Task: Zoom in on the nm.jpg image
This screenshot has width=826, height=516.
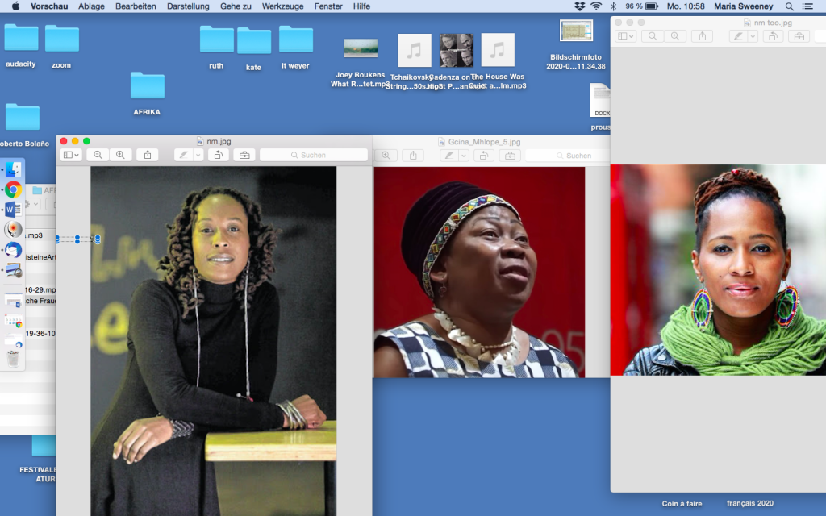Action: [x=120, y=155]
